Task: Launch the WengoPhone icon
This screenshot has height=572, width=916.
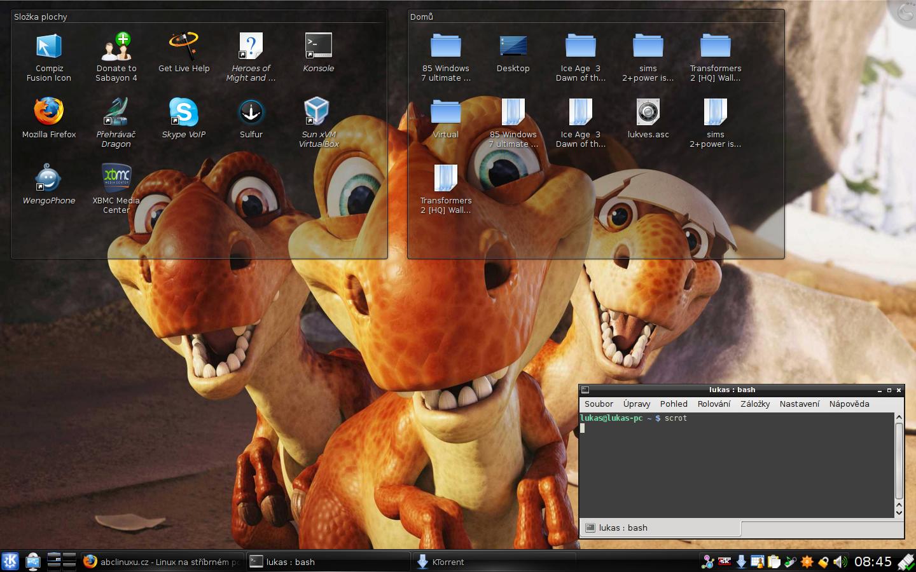Action: coord(49,184)
